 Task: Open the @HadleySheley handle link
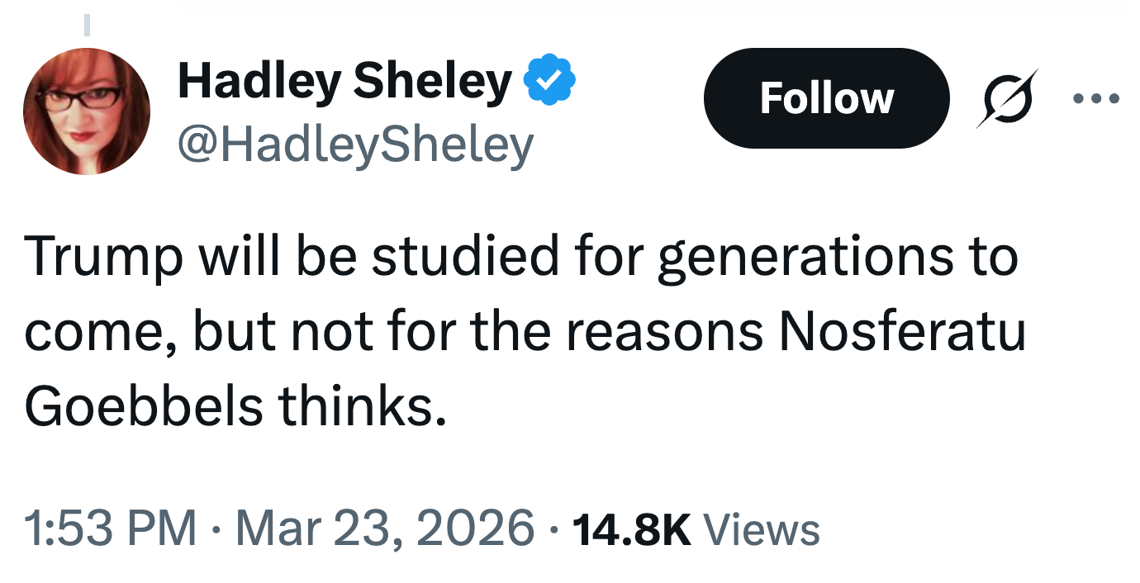[355, 145]
